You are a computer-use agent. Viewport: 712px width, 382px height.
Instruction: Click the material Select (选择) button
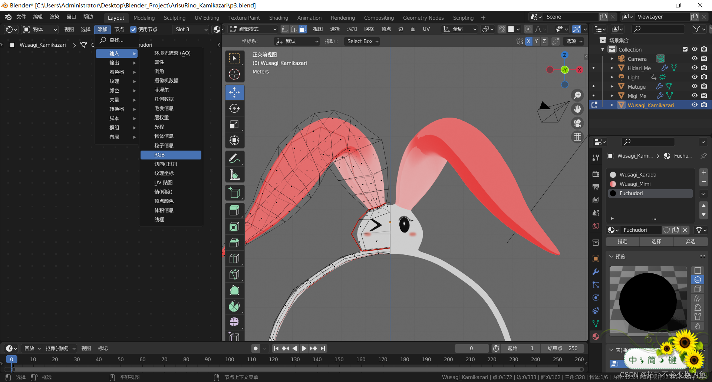click(x=656, y=241)
